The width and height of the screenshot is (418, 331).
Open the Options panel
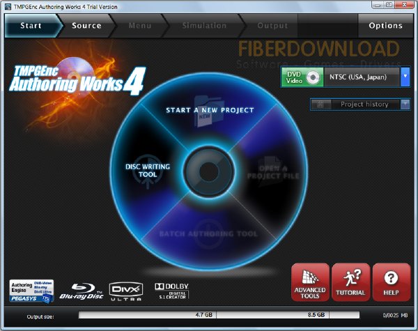tap(385, 26)
